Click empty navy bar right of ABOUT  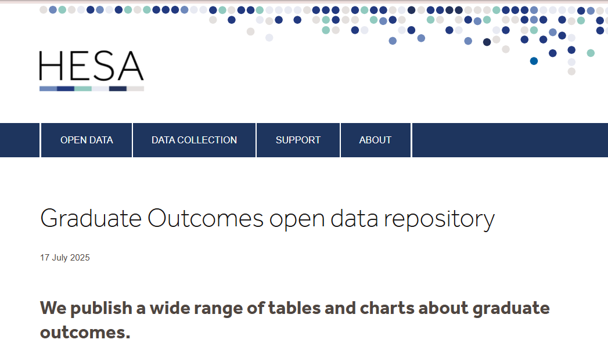click(510, 140)
